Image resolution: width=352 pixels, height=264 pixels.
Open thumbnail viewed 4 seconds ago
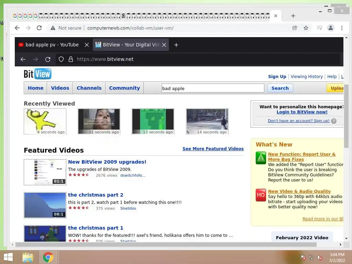pyautogui.click(x=45, y=121)
